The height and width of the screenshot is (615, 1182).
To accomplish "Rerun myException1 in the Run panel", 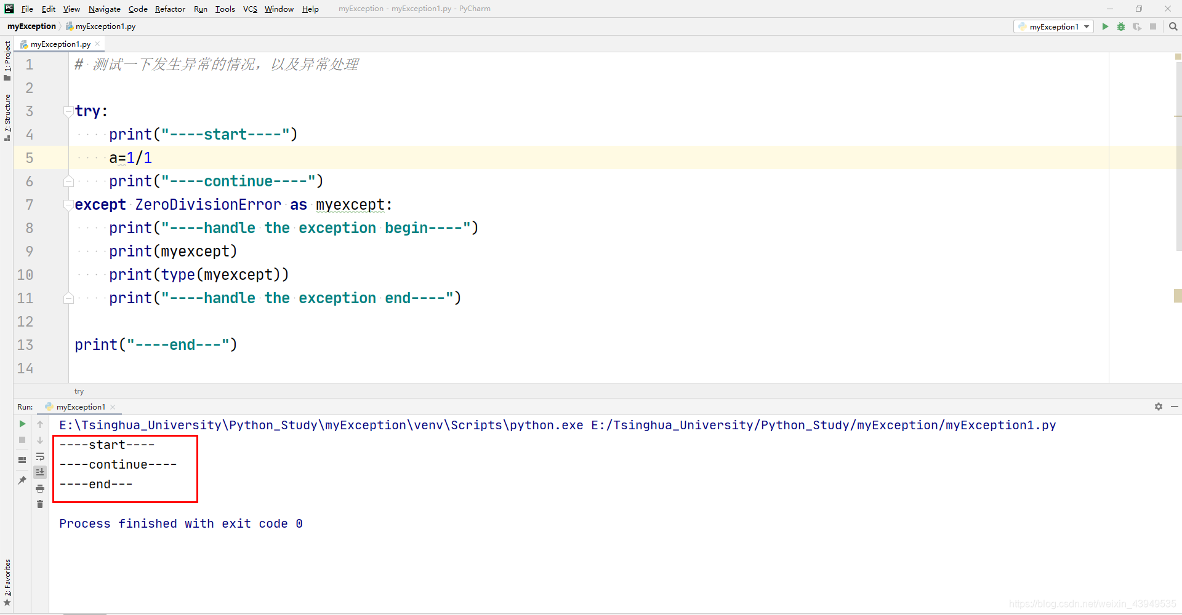I will click(x=22, y=424).
